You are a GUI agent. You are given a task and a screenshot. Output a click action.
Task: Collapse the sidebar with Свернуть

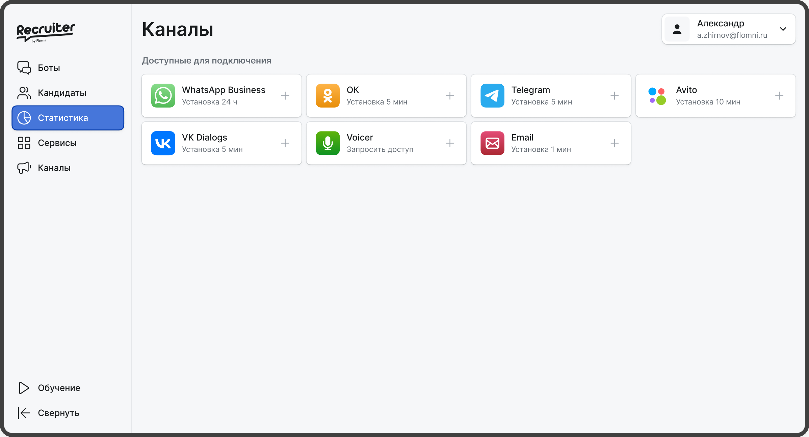58,413
